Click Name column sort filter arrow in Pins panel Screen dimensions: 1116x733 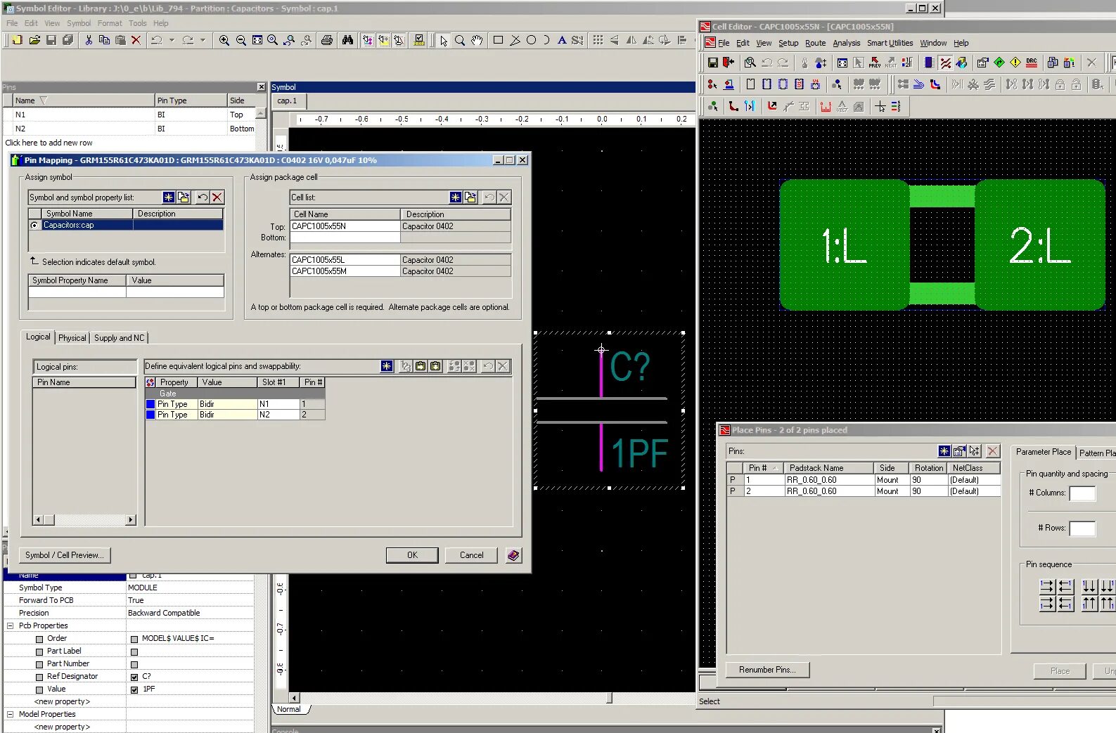click(43, 100)
